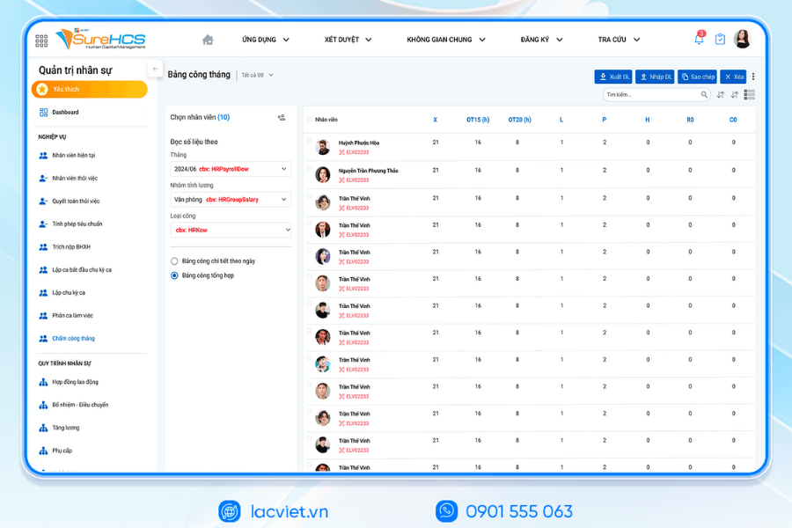Collapse the sidebar with the arrow
Viewport: 792px width, 528px height.
pos(156,69)
